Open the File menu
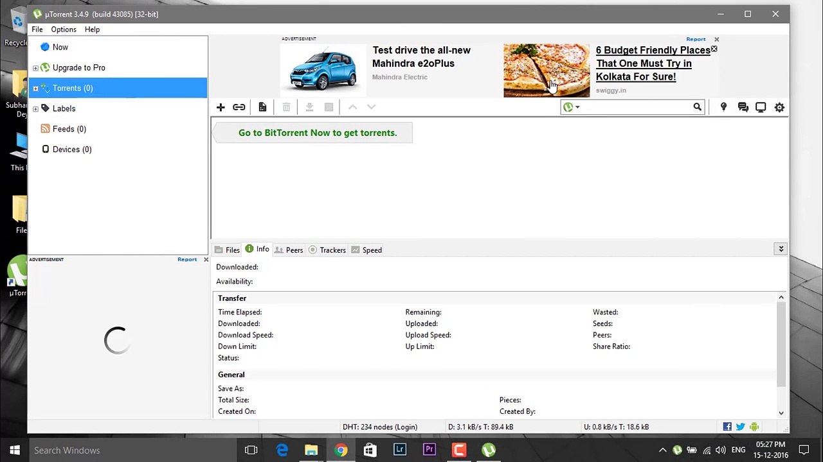The width and height of the screenshot is (823, 462). [x=37, y=30]
